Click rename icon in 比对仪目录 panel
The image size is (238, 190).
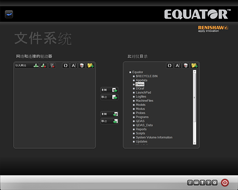[x=178, y=66]
